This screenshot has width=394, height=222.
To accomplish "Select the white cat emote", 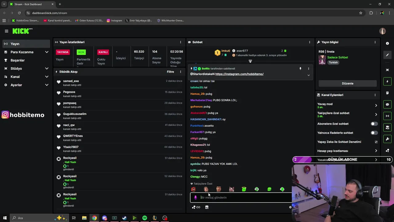I will coord(231,189).
